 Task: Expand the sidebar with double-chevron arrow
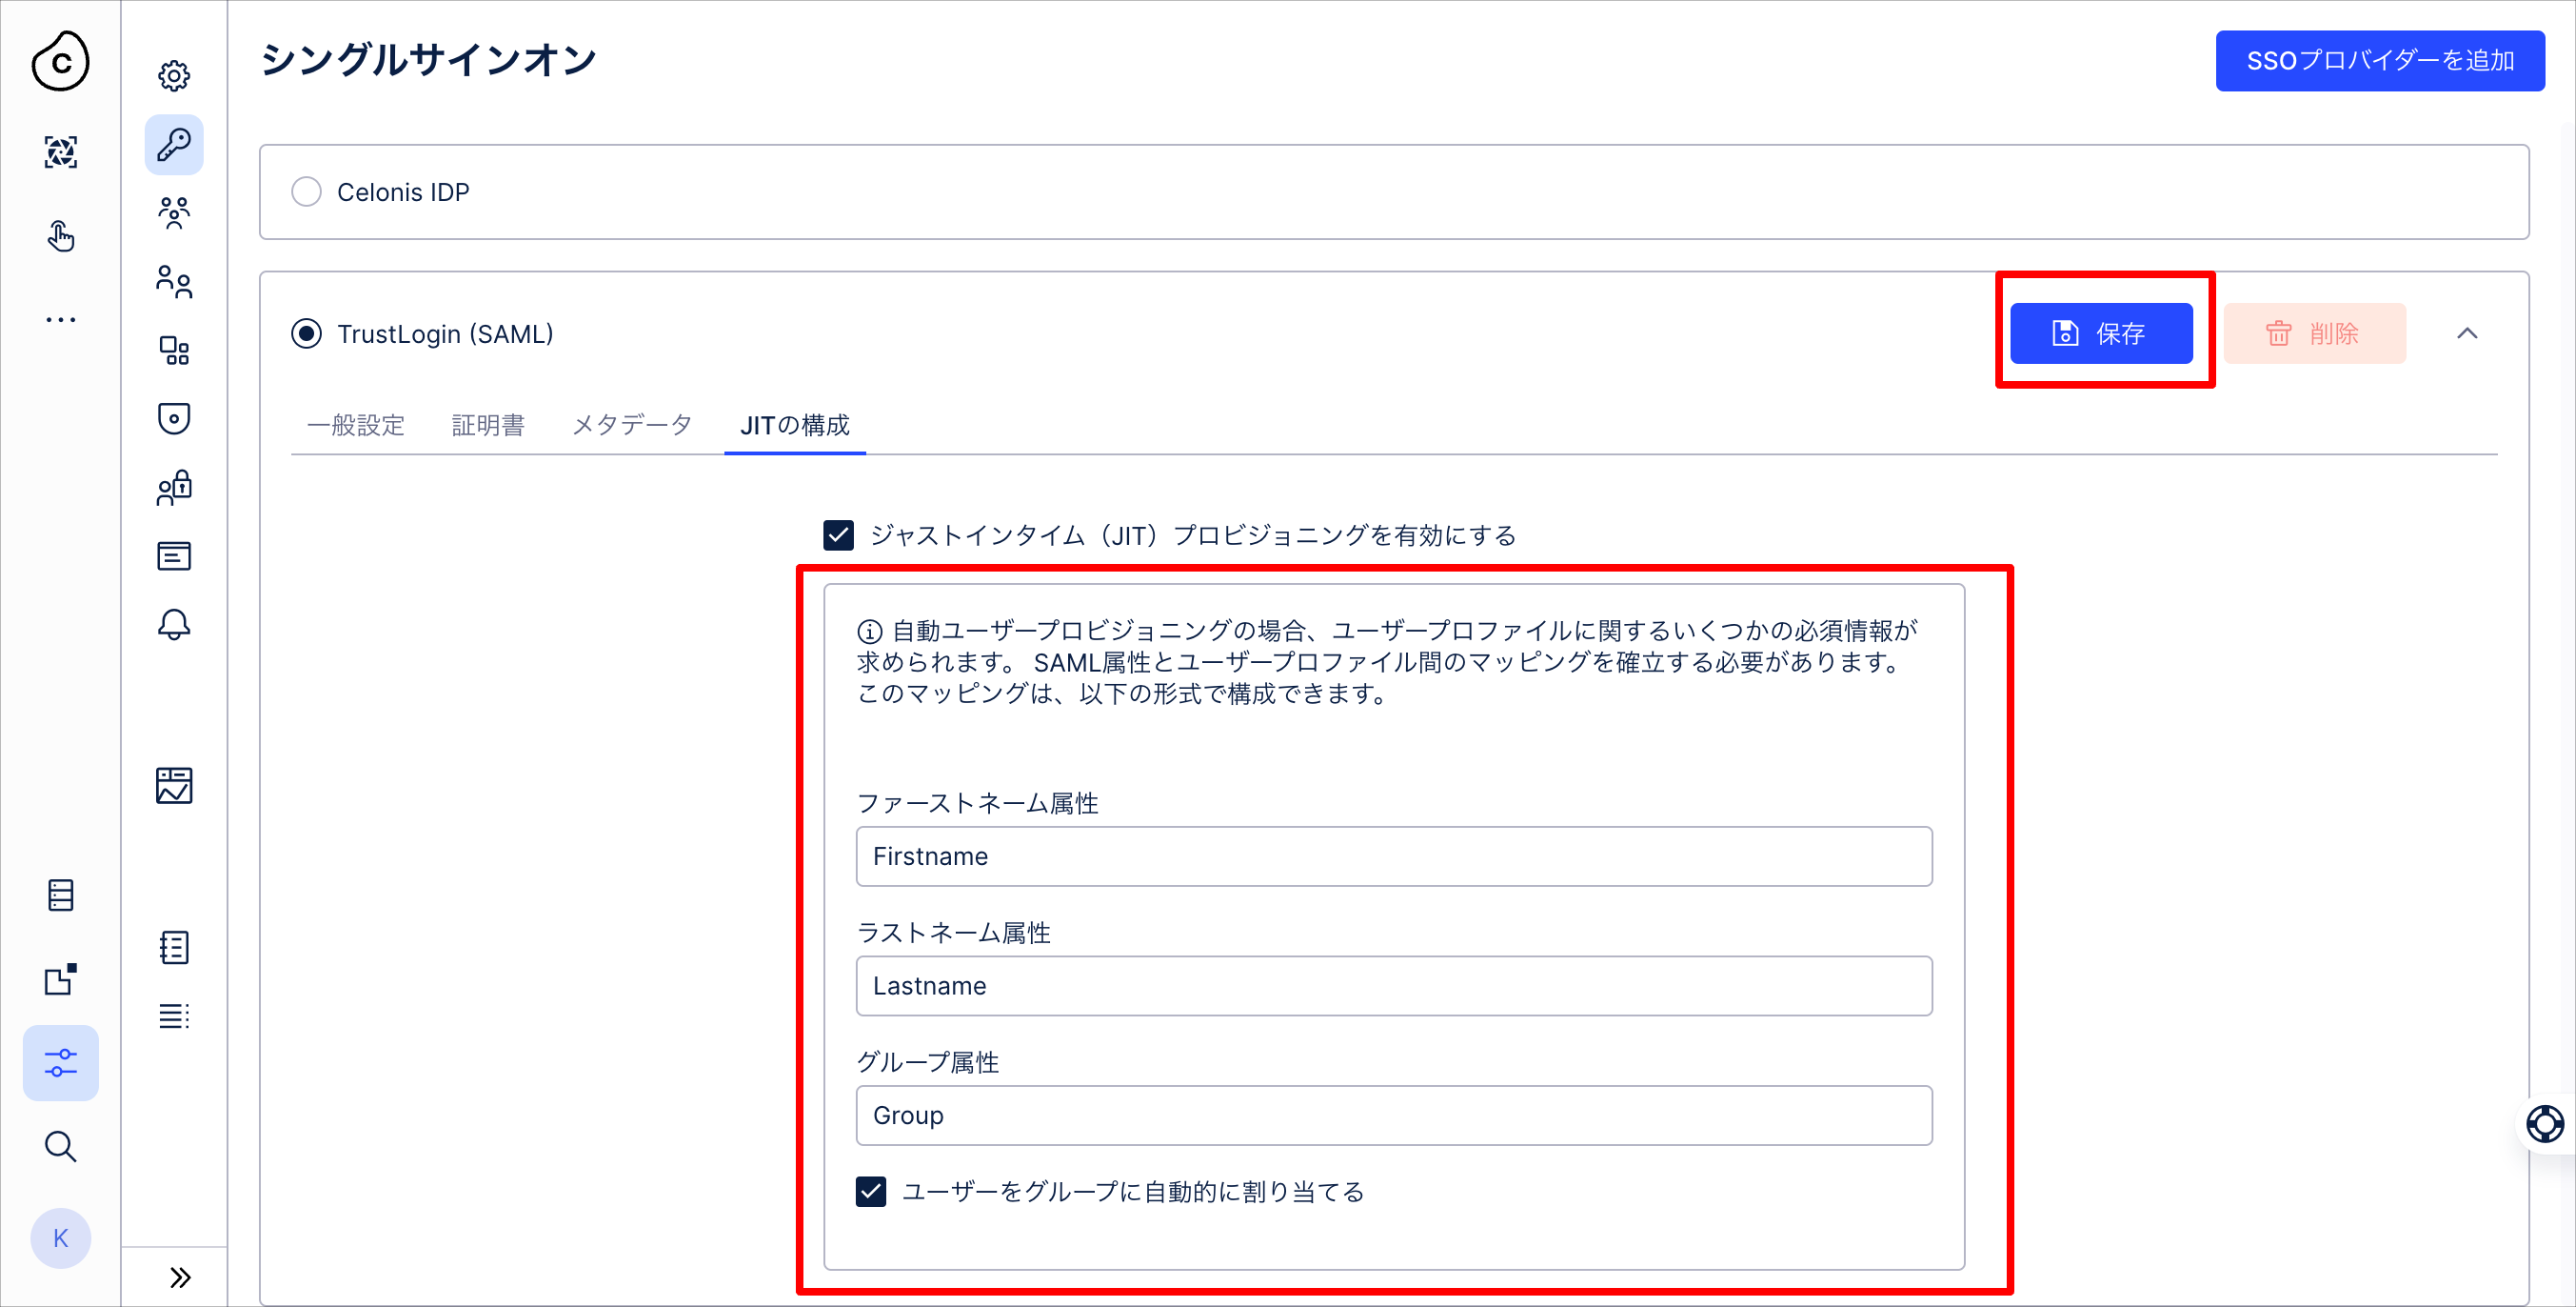pyautogui.click(x=179, y=1277)
